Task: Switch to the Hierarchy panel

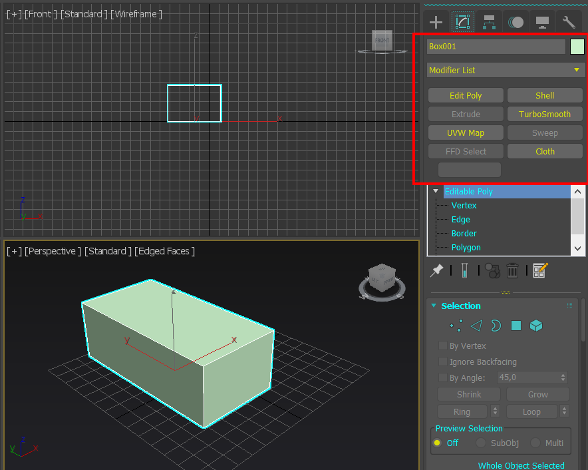Action: click(x=489, y=21)
